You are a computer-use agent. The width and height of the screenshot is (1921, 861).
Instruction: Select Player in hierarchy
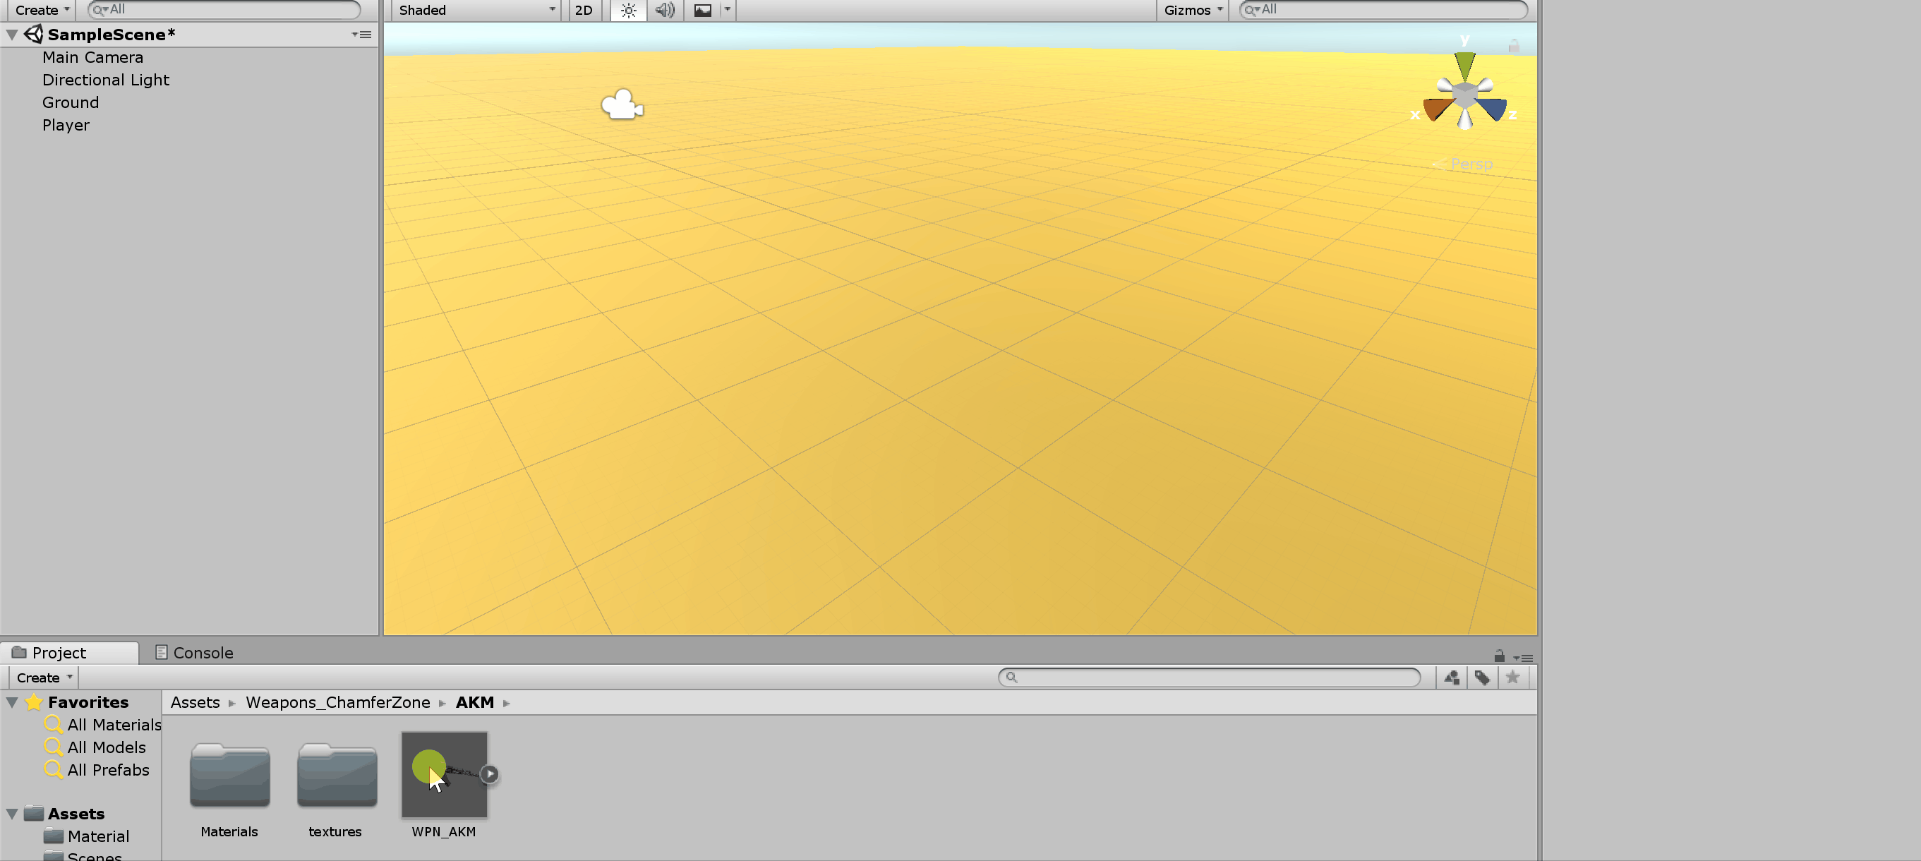(66, 125)
